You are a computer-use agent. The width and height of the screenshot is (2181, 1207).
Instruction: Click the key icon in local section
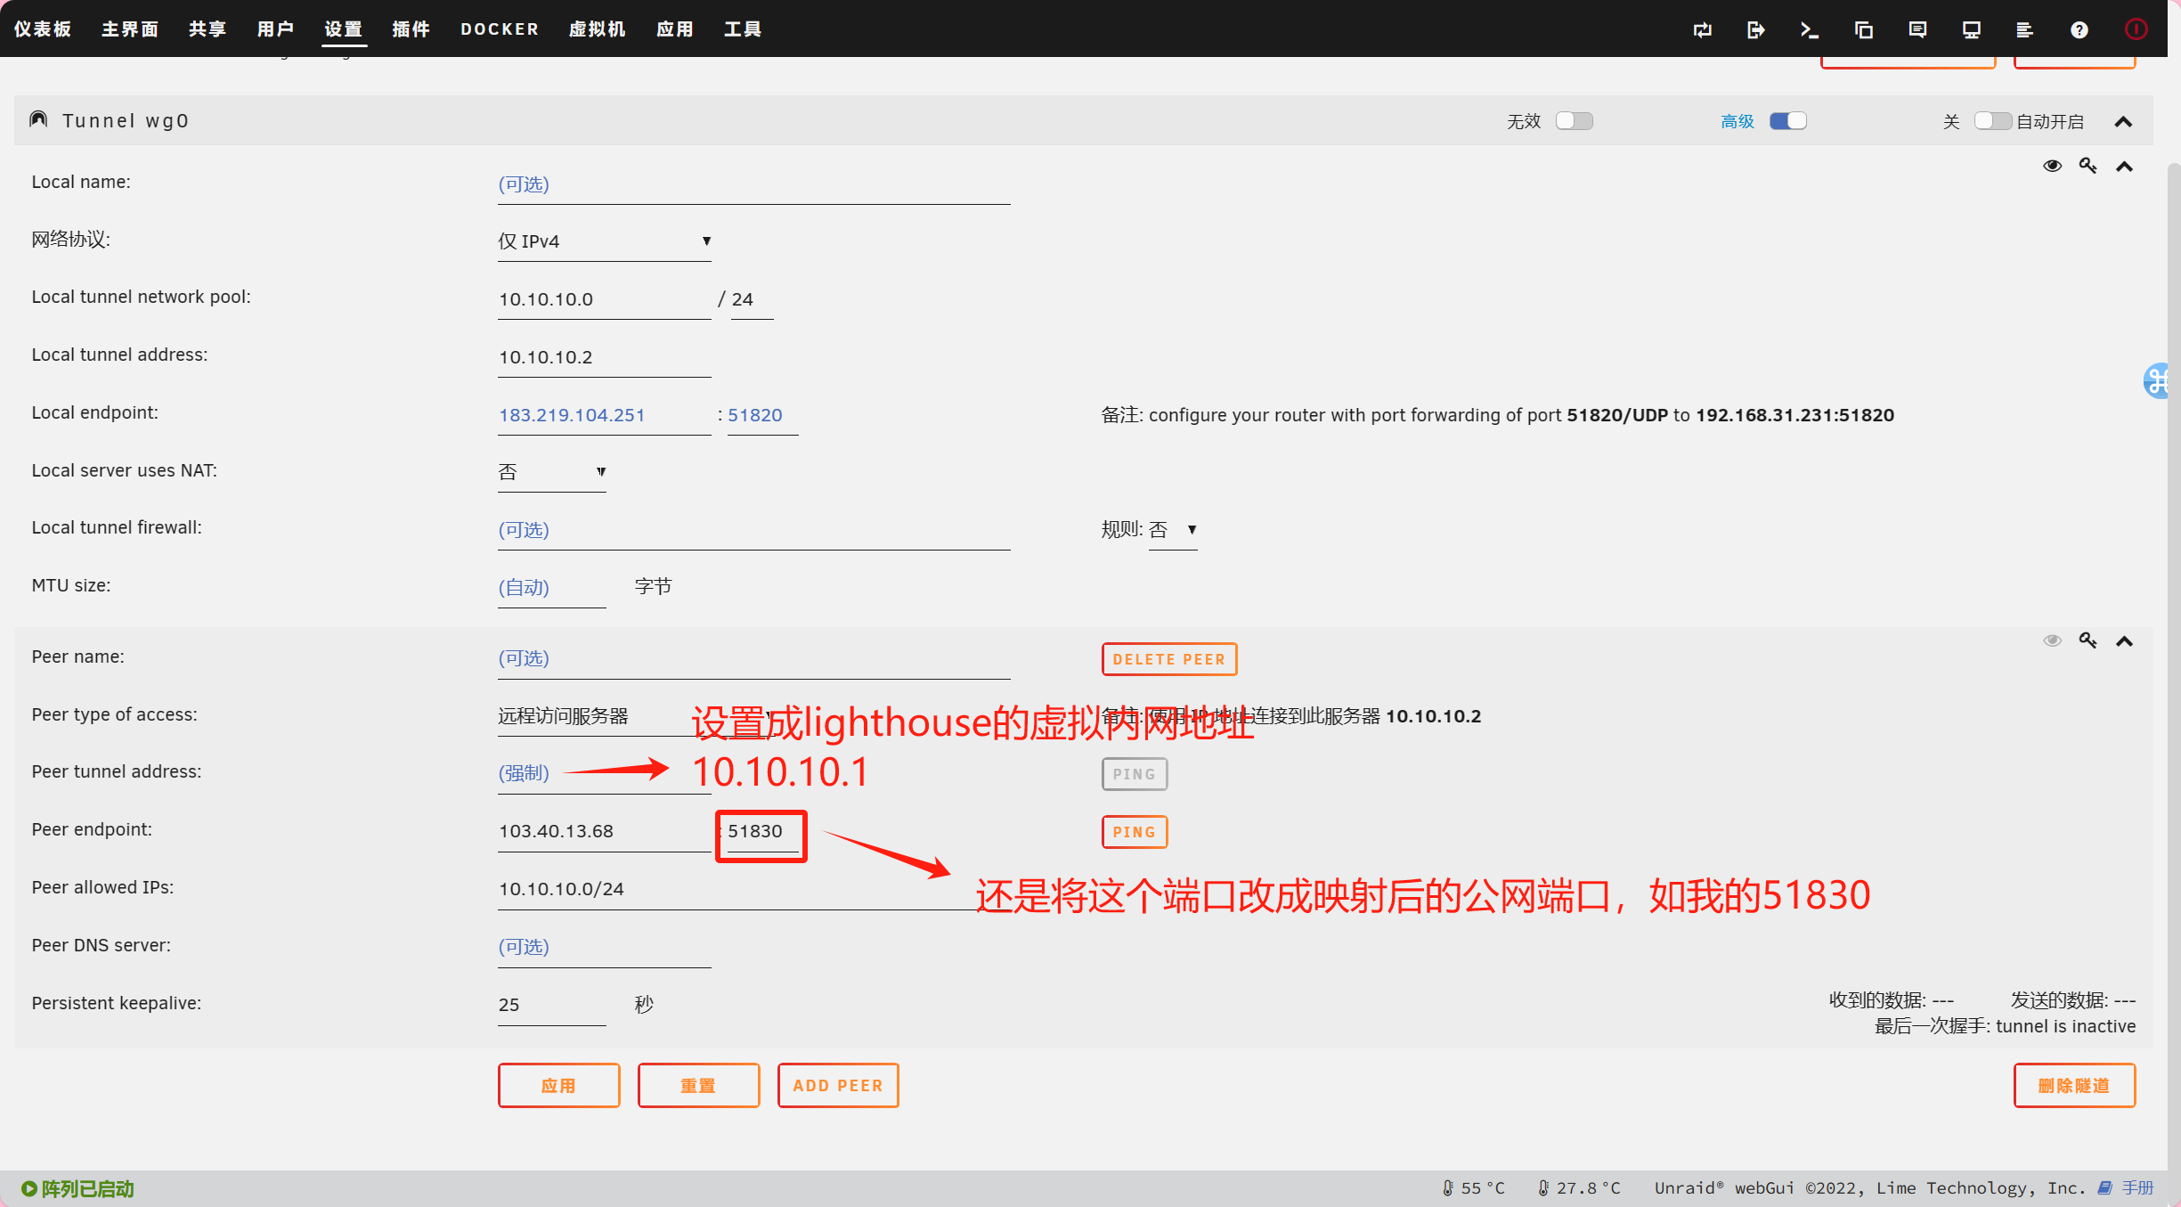click(2087, 166)
